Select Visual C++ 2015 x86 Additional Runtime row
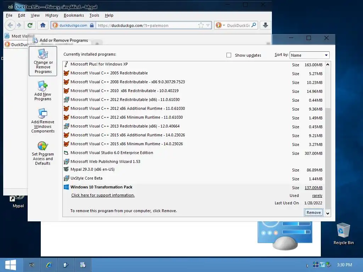Screen dimensions: 363x272 [x=193, y=135]
